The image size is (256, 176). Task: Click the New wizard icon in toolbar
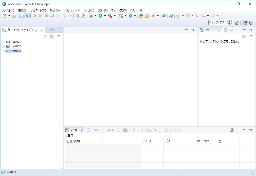[5, 16]
